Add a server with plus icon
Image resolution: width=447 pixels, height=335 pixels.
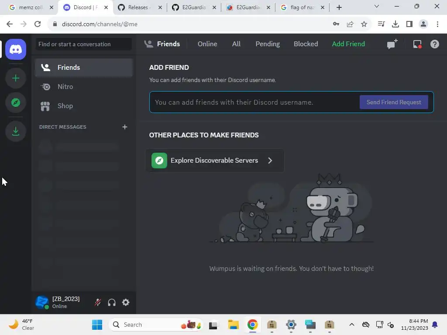[x=16, y=78]
